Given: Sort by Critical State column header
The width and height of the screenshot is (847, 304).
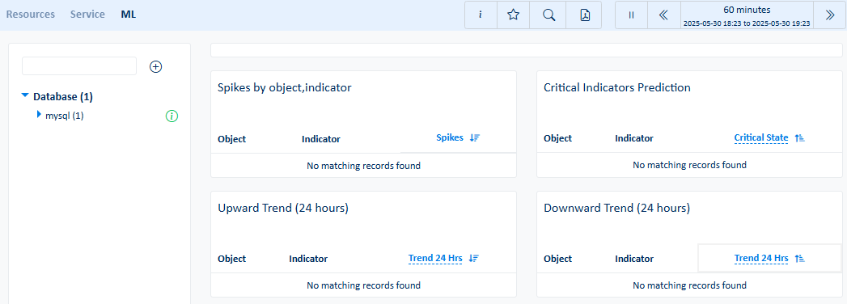Looking at the screenshot, I should (761, 137).
